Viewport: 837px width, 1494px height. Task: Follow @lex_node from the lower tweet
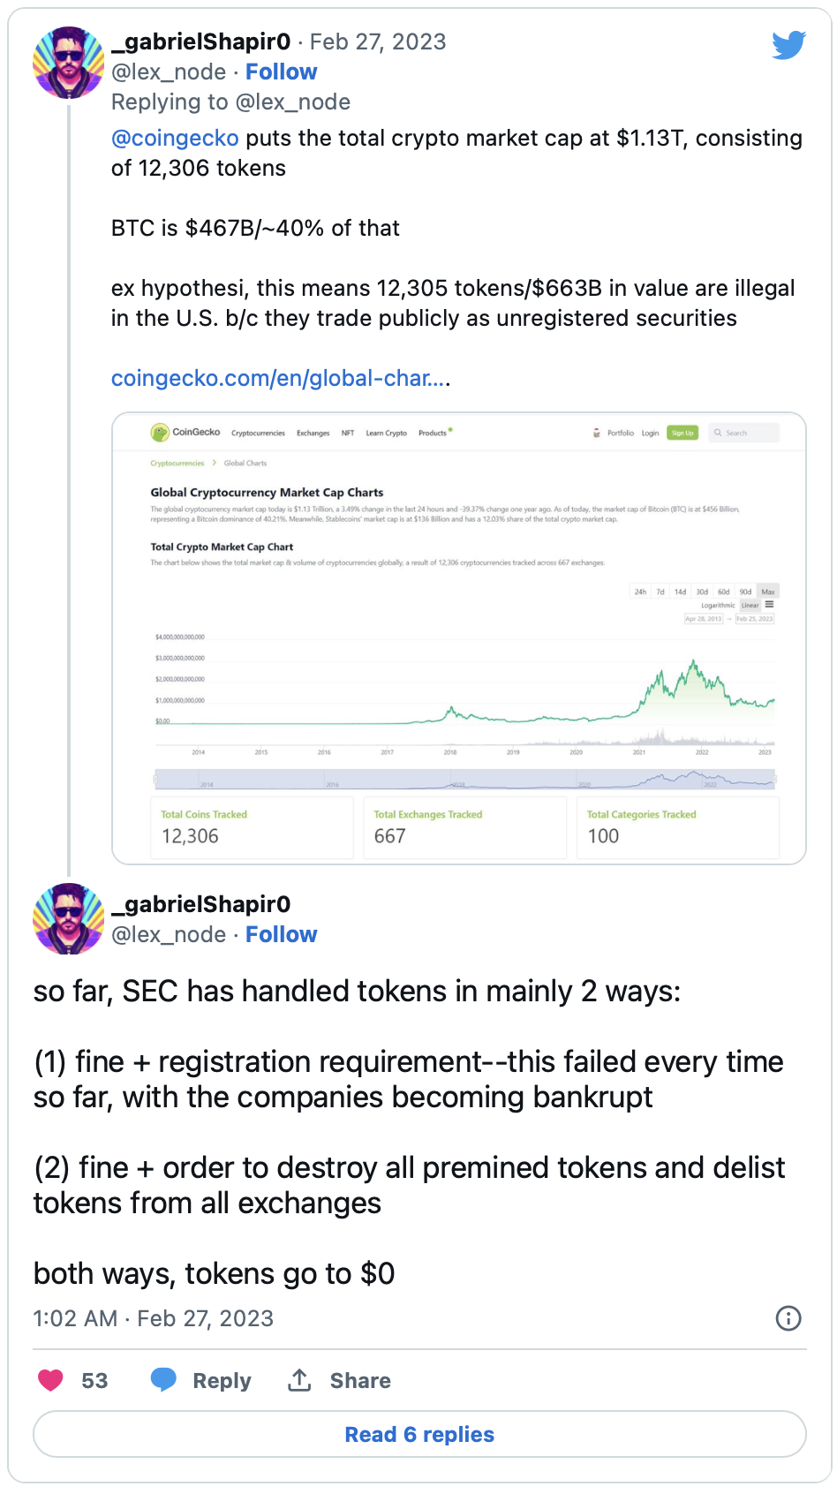pyautogui.click(x=281, y=934)
